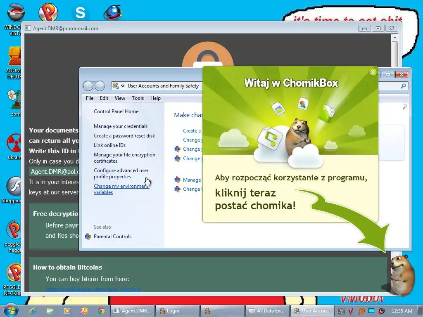Maximize the Agent.DMR@protonmail.com window
Image resolution: width=423 pixels, height=317 pixels.
(x=378, y=28)
